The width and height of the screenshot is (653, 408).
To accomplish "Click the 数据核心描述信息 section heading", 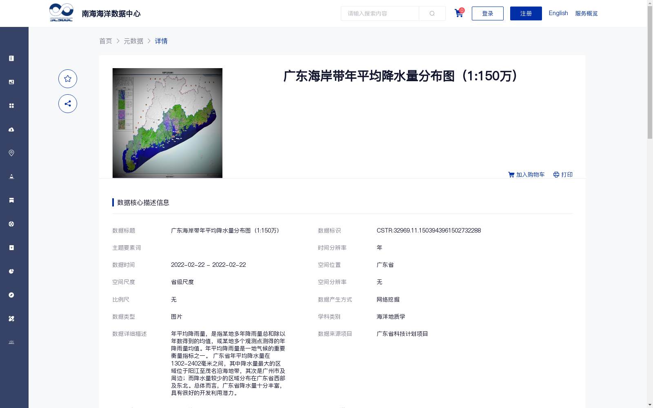I will click(143, 202).
